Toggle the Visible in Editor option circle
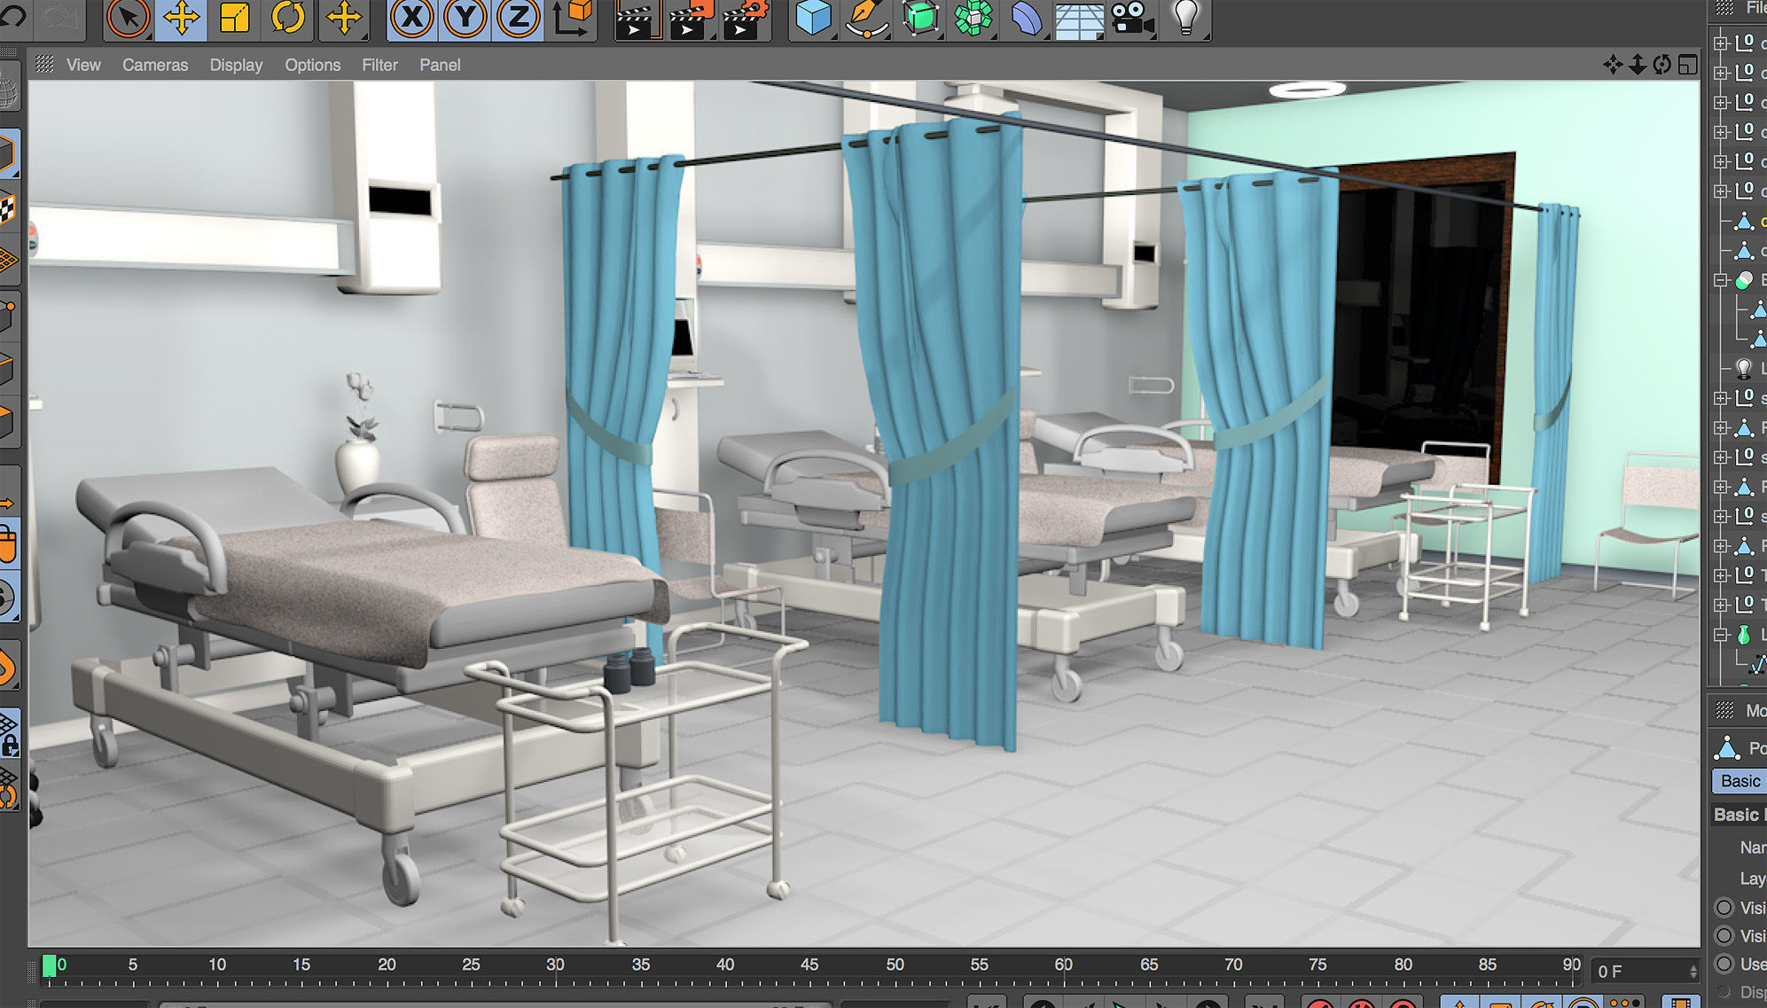 coord(1724,907)
